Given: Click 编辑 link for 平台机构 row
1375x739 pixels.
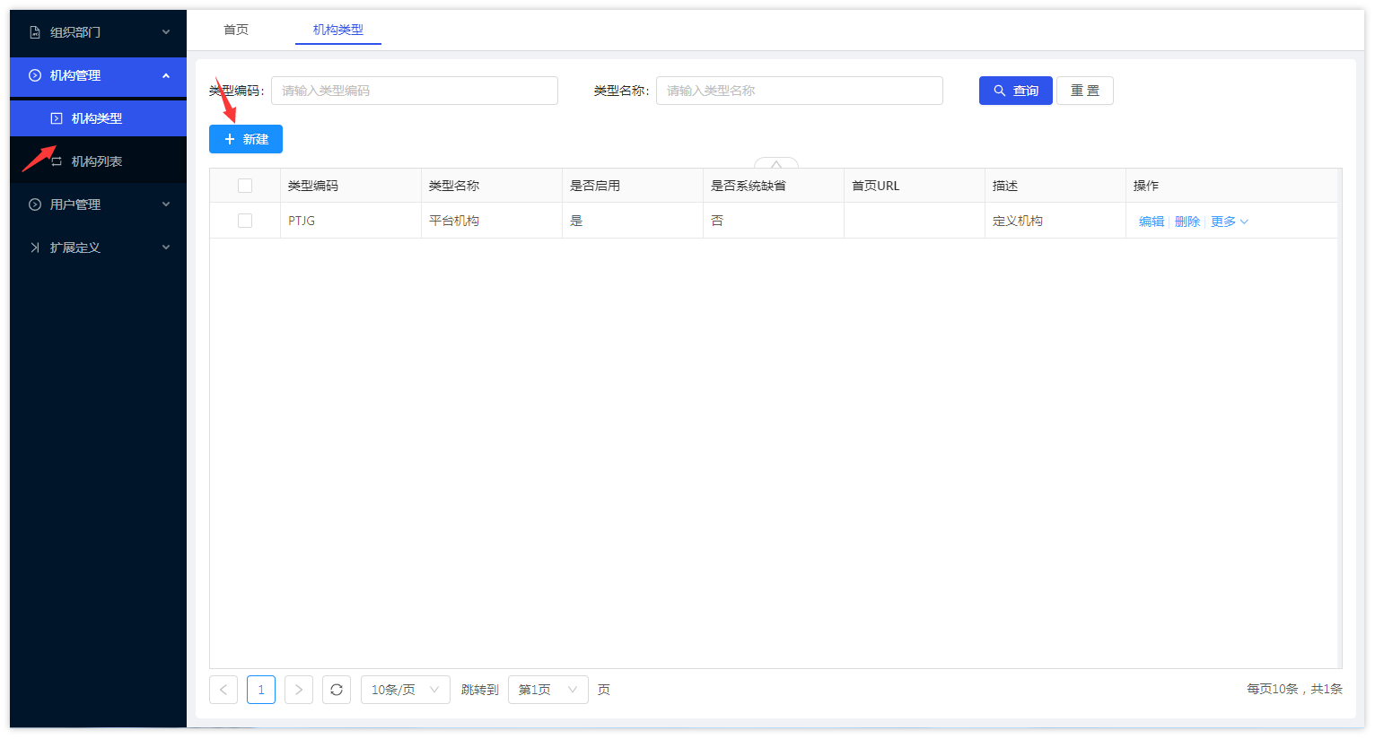Looking at the screenshot, I should 1152,222.
